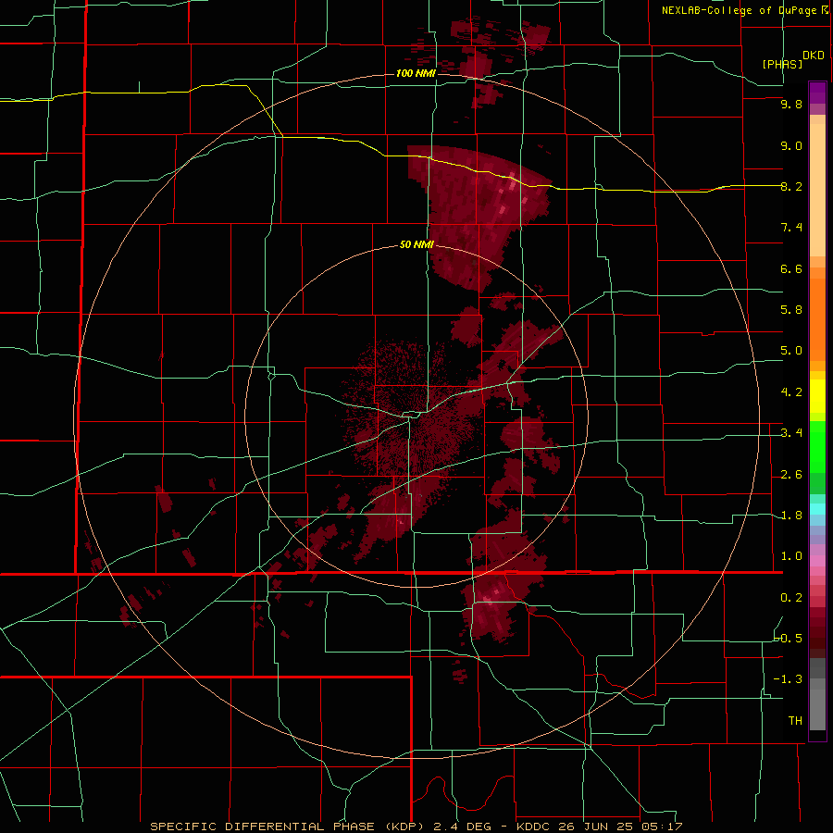Pick the bright green color bar segment
833x833 pixels.
pyautogui.click(x=817, y=446)
